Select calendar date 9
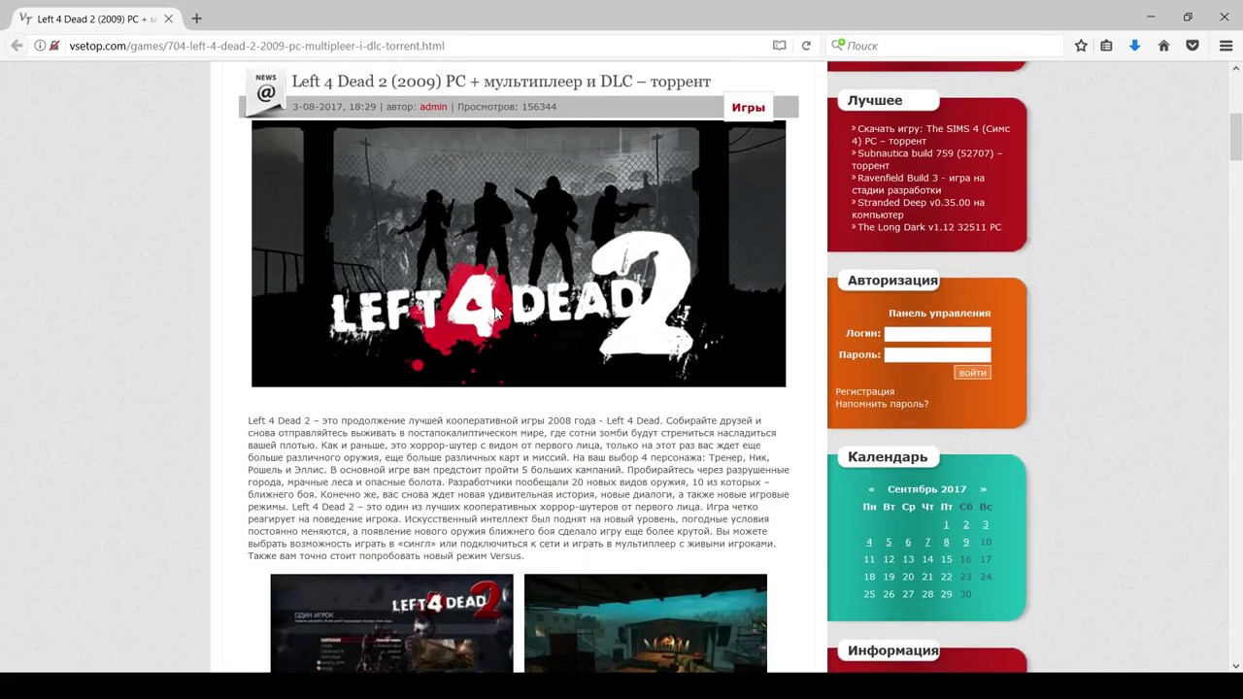The width and height of the screenshot is (1243, 699). pyautogui.click(x=965, y=542)
